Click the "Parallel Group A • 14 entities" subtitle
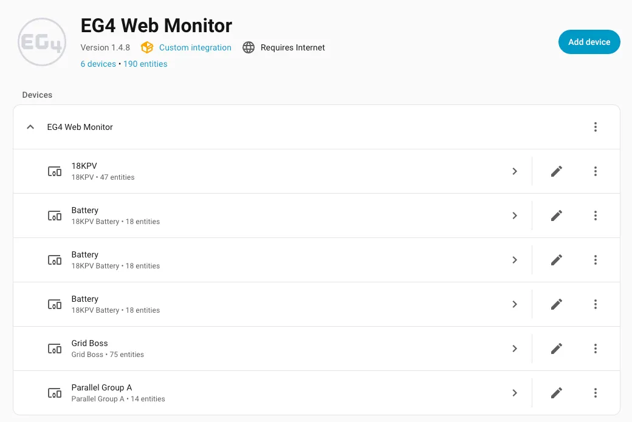Screen dimensions: 632x422 (118, 399)
